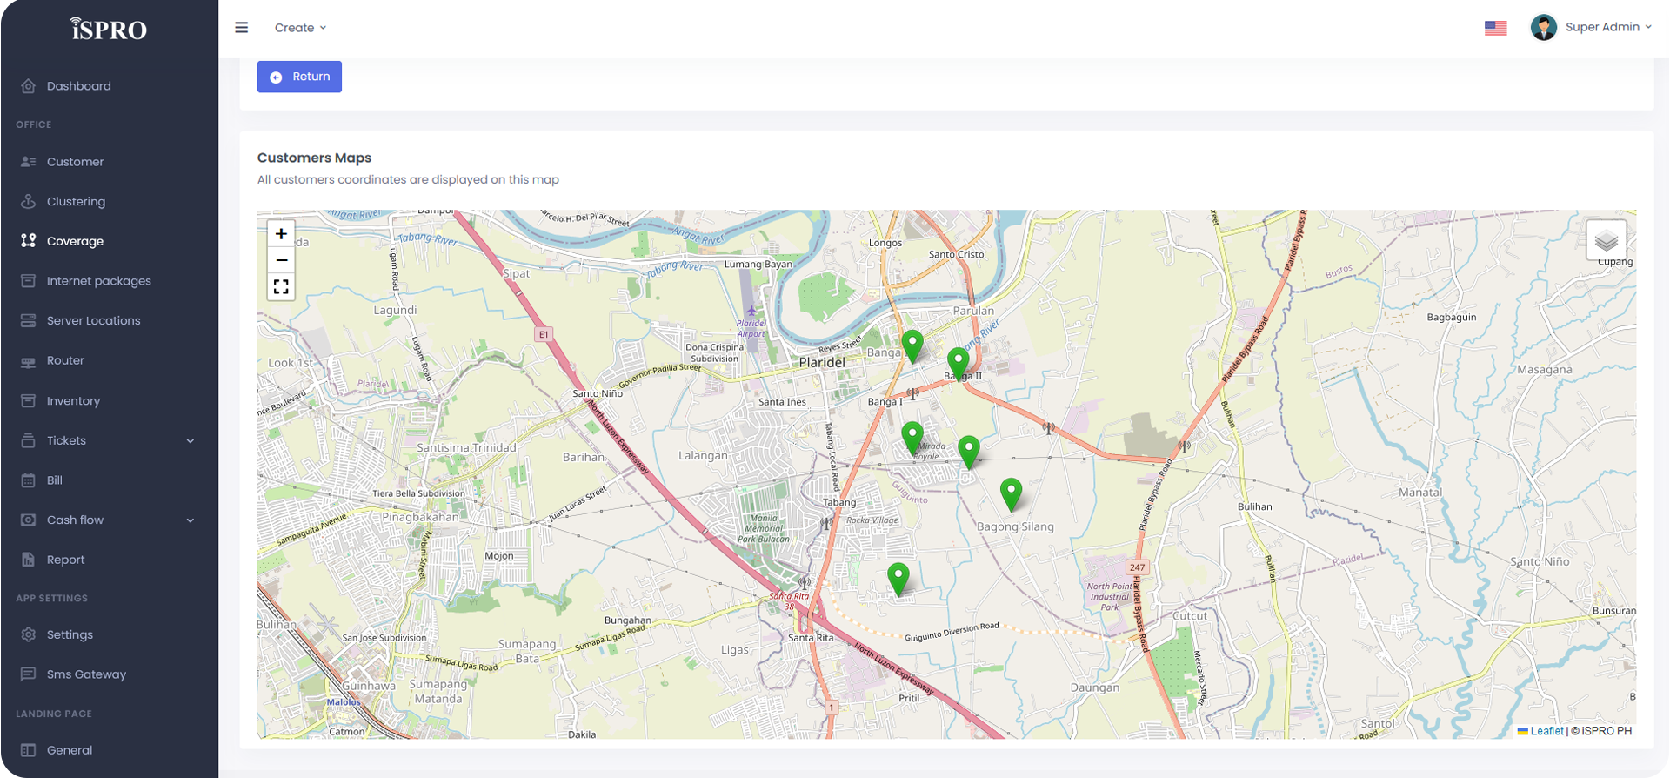Select the green marker north of Banga II
The height and width of the screenshot is (778, 1670).
(912, 346)
